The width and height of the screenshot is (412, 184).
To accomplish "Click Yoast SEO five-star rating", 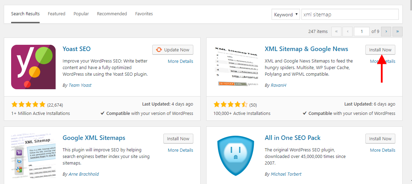I will click(x=29, y=105).
